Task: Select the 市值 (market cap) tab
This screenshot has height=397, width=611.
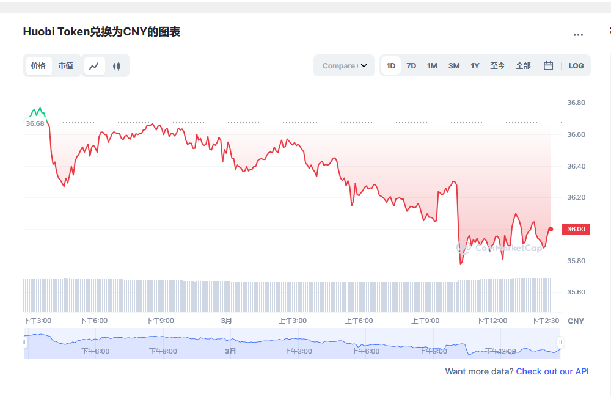Action: coord(66,65)
